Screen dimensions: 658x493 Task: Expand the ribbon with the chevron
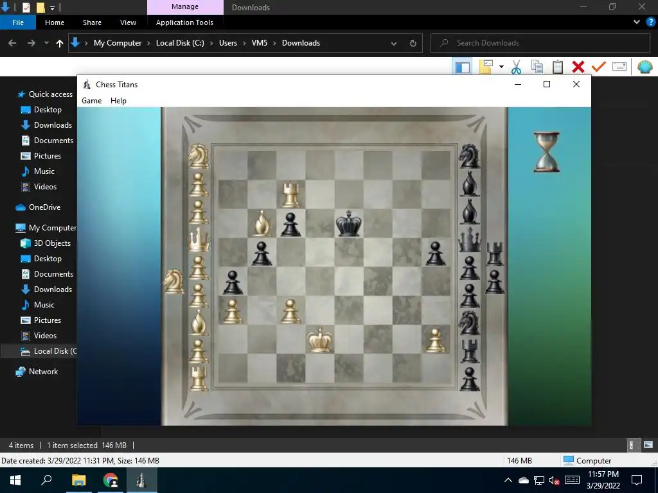coord(637,22)
